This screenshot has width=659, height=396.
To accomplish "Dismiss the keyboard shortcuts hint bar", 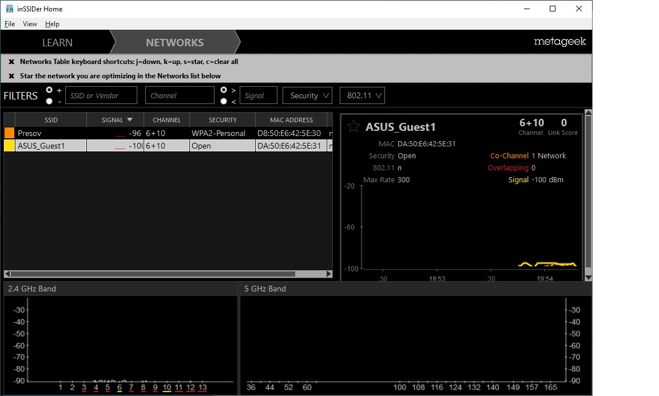I will point(11,62).
